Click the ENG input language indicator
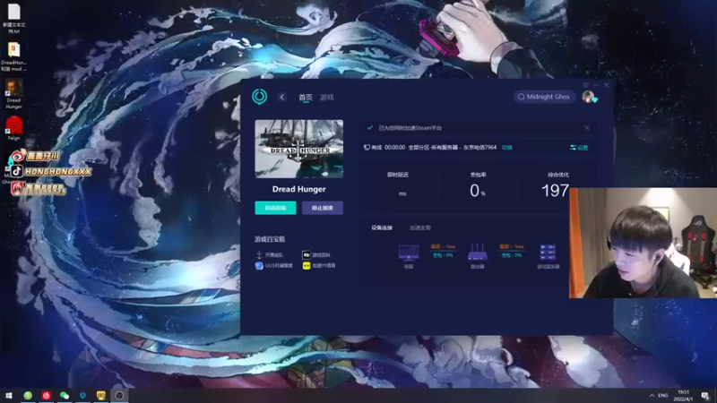717x403 pixels. [x=663, y=395]
